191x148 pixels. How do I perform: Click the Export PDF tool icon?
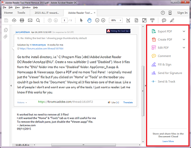(x=154, y=31)
